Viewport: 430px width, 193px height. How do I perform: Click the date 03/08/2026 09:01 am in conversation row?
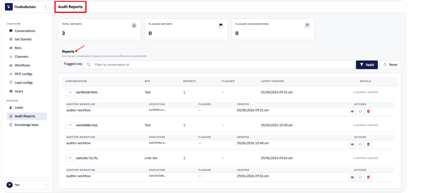(x=277, y=92)
